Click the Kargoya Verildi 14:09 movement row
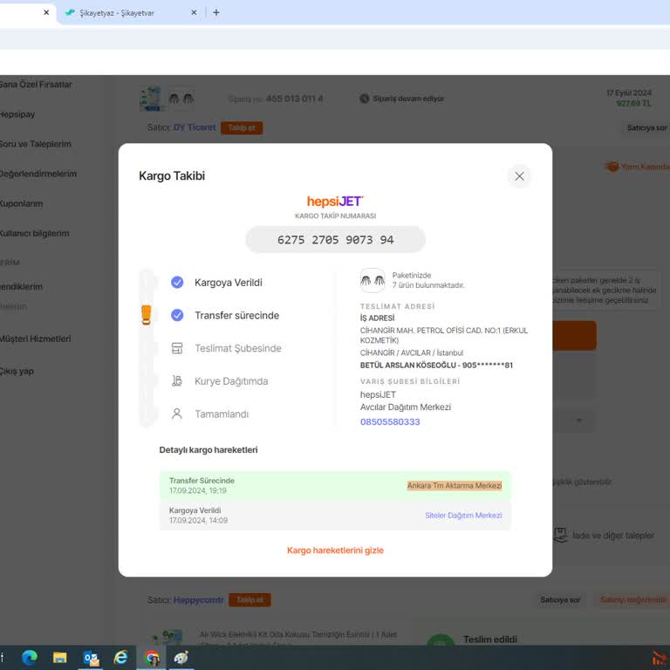 tap(335, 516)
